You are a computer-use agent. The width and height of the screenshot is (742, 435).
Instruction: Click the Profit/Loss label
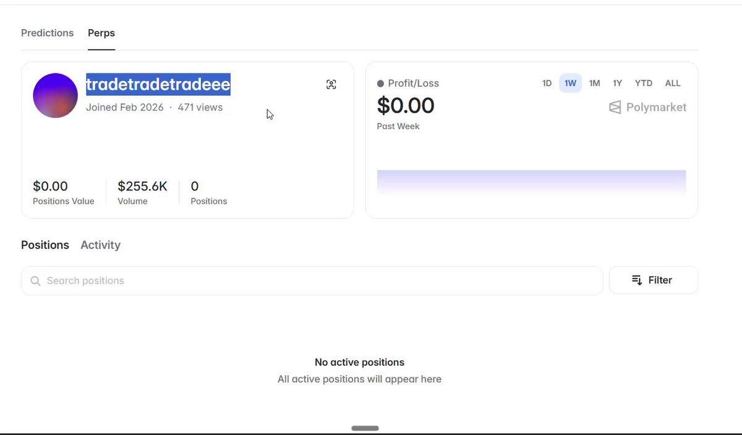click(x=414, y=83)
